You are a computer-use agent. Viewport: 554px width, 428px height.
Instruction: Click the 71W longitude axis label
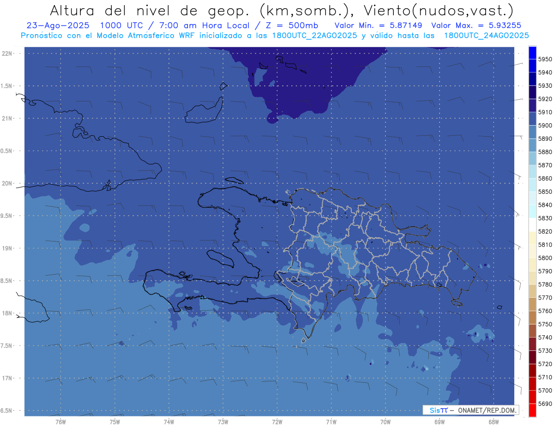point(331,422)
